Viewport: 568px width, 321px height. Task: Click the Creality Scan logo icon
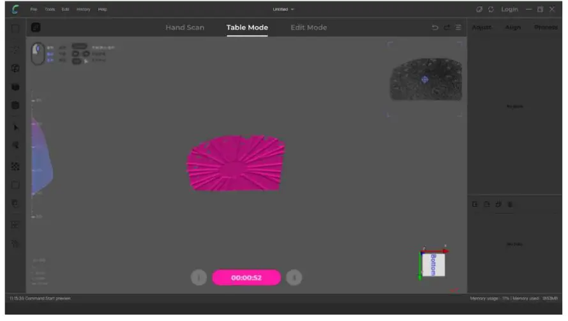15,10
